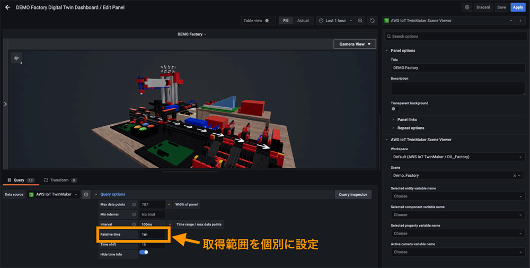This screenshot has height=268, width=530.
Task: Click the Max data points field
Action: [153, 205]
